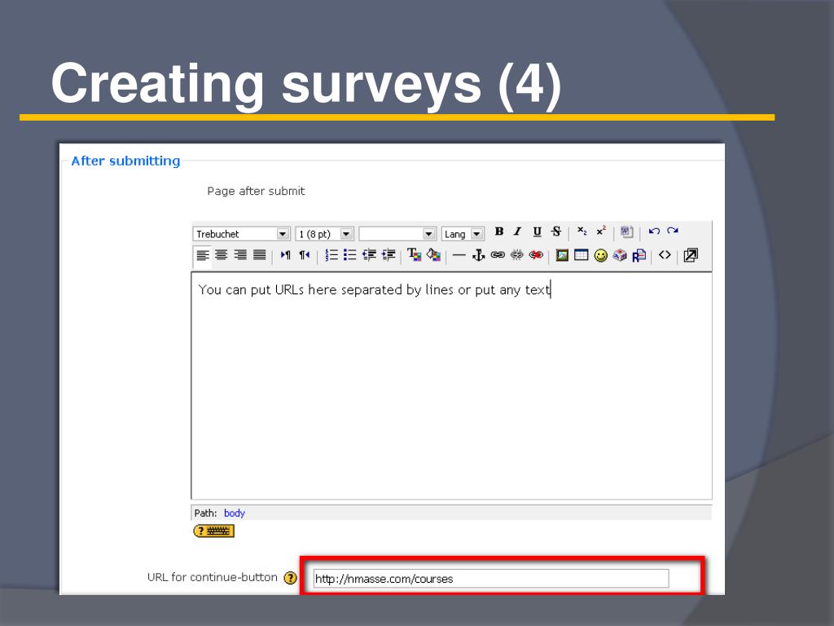Justify the text fully
This screenshot has width=834, height=626.
coord(260,255)
